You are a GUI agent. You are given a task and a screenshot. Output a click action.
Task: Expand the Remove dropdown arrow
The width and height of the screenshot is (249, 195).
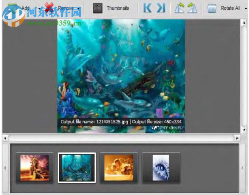point(79,8)
